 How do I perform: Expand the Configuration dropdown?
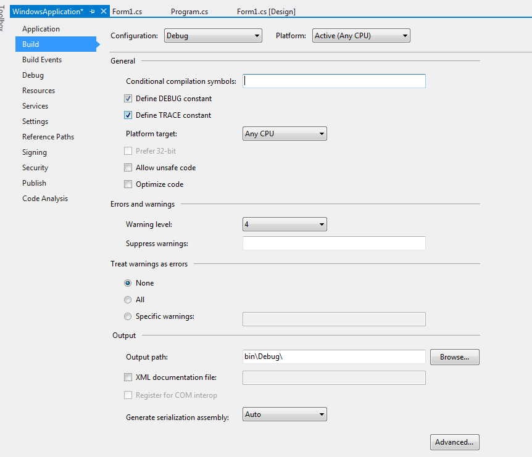[213, 36]
